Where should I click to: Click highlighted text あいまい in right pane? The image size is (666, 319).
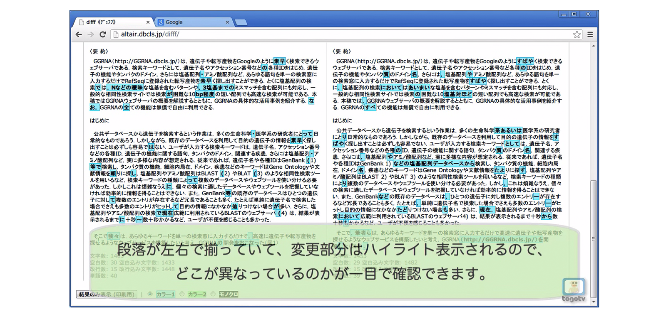pyautogui.click(x=419, y=88)
